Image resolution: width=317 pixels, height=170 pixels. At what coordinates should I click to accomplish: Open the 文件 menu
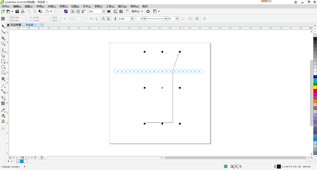point(5,6)
